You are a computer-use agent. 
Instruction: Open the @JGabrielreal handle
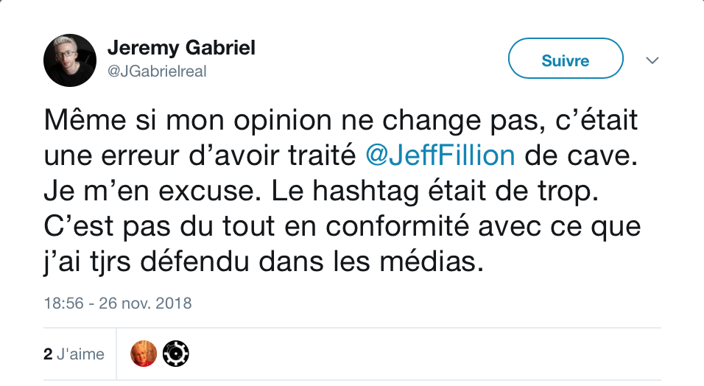157,71
